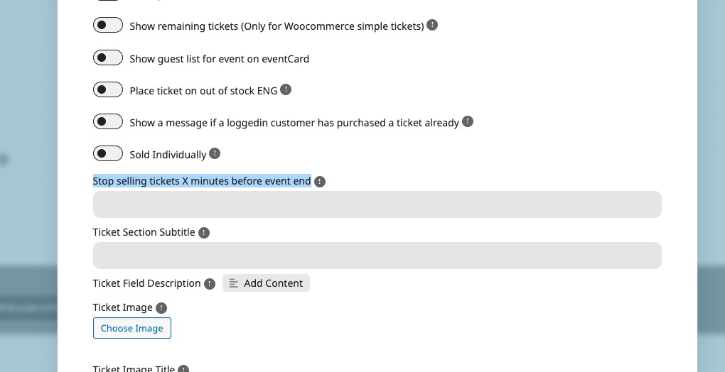The image size is (725, 372).
Task: Click info icon next to Ticket Image label
Action: [161, 308]
